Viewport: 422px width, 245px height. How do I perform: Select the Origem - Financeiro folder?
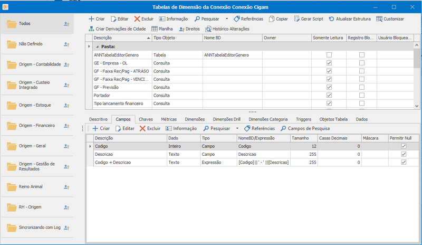point(37,126)
